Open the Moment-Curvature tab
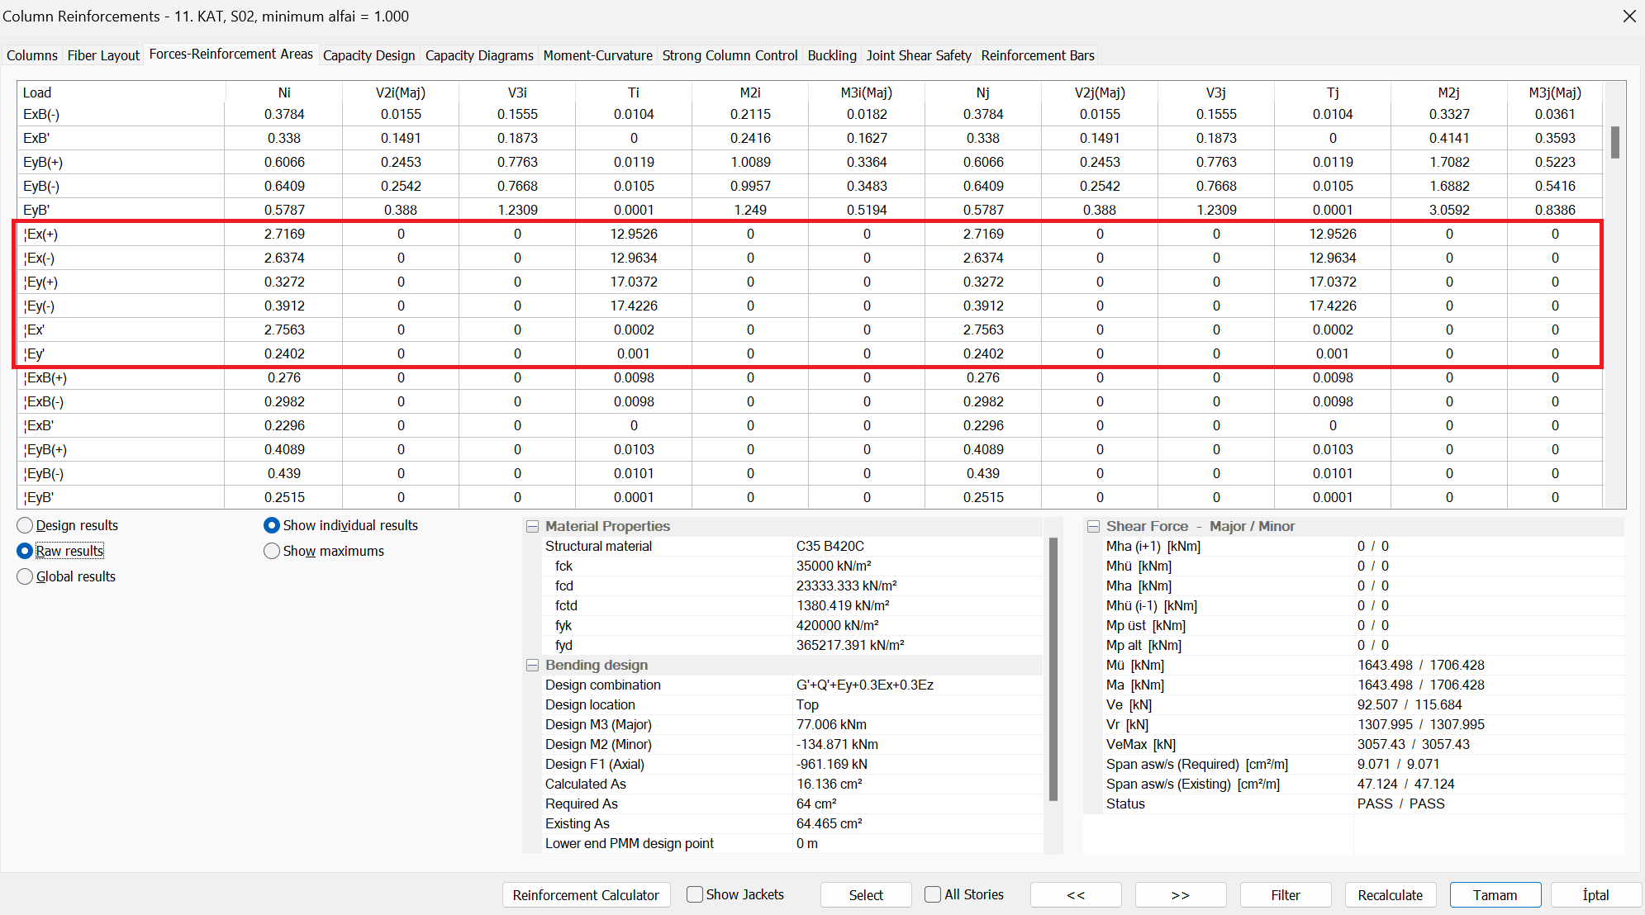The height and width of the screenshot is (915, 1645). pyautogui.click(x=597, y=55)
